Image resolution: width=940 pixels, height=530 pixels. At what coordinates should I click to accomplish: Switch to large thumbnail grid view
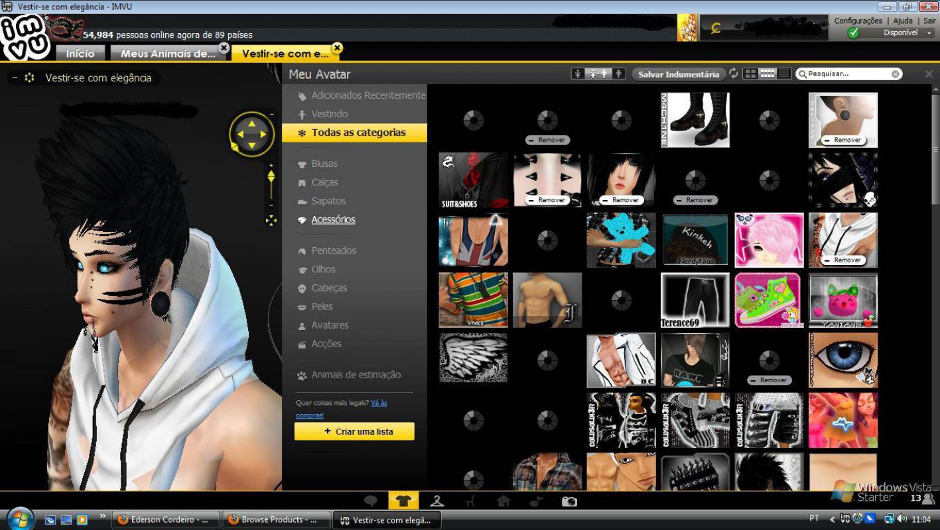click(x=750, y=74)
